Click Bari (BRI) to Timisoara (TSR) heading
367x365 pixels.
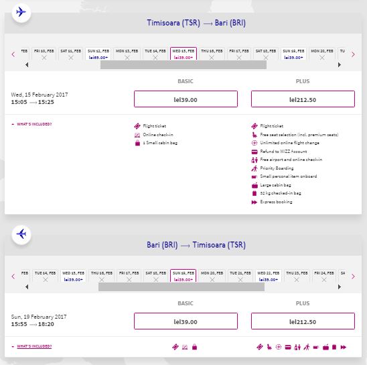point(196,245)
